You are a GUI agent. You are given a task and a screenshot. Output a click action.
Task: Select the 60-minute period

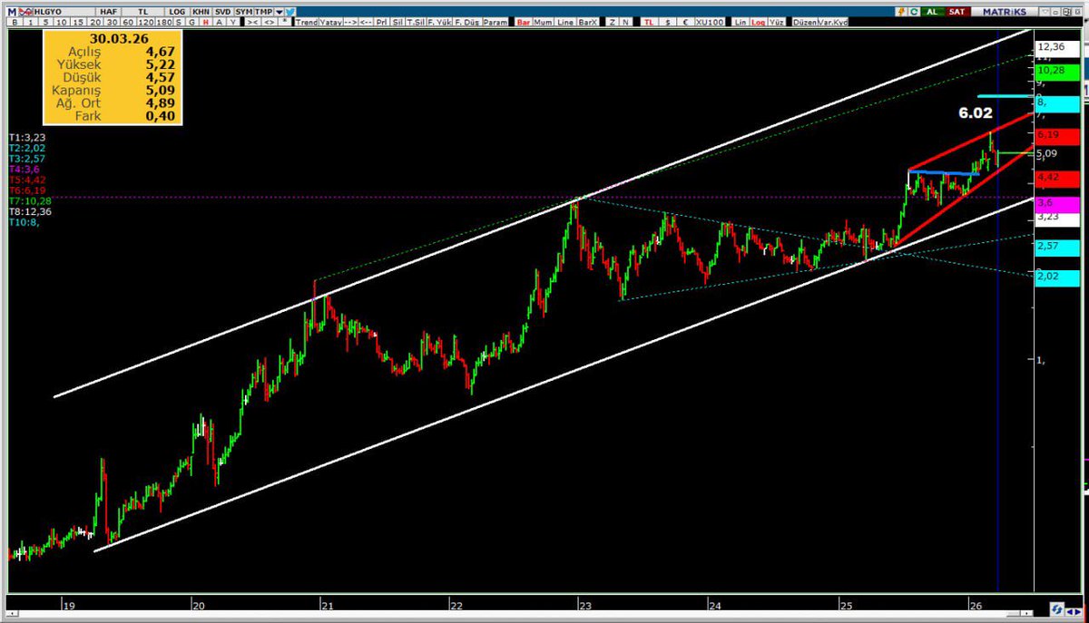(129, 22)
